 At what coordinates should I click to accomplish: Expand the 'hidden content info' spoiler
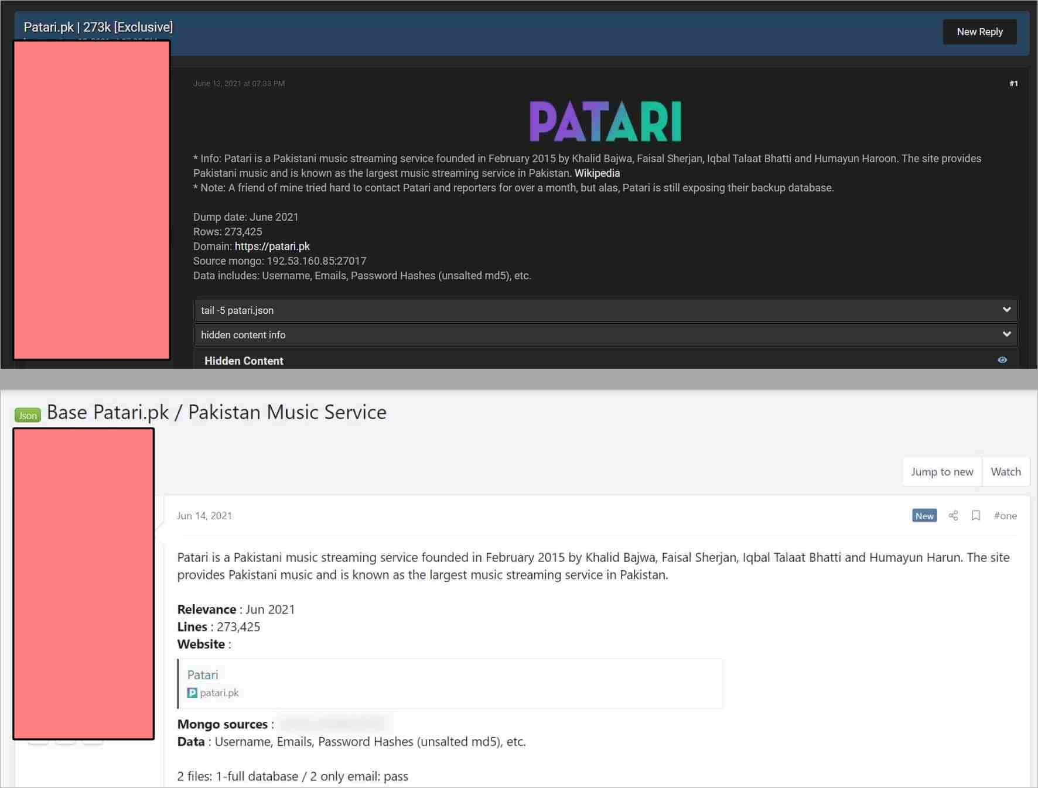click(606, 335)
